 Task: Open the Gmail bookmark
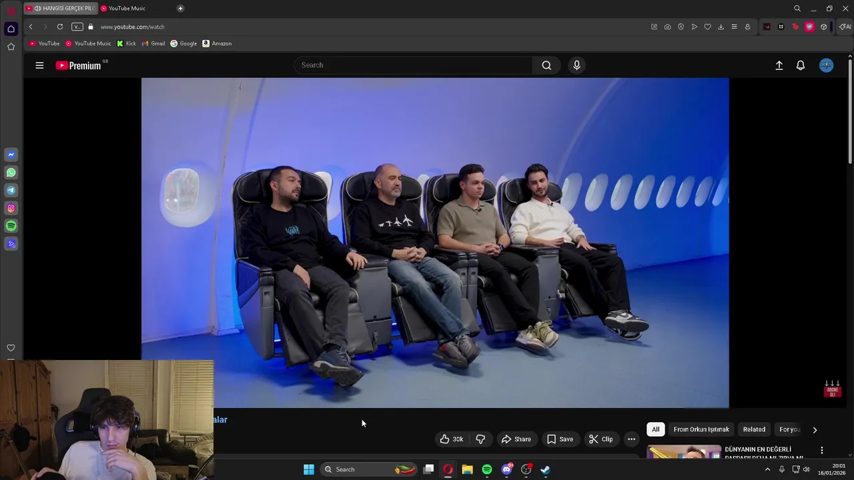click(153, 43)
